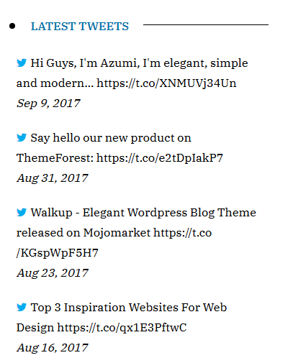Open the https://t.co/e2tDpIakP7 link
293x363 pixels.
pos(160,158)
